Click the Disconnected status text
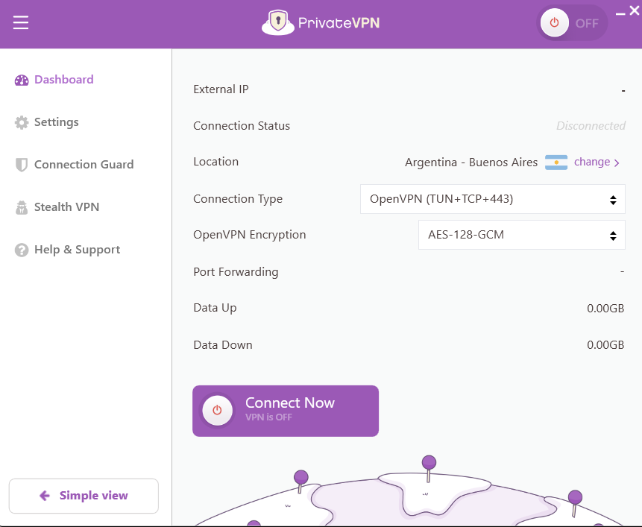The width and height of the screenshot is (642, 527). (x=591, y=126)
